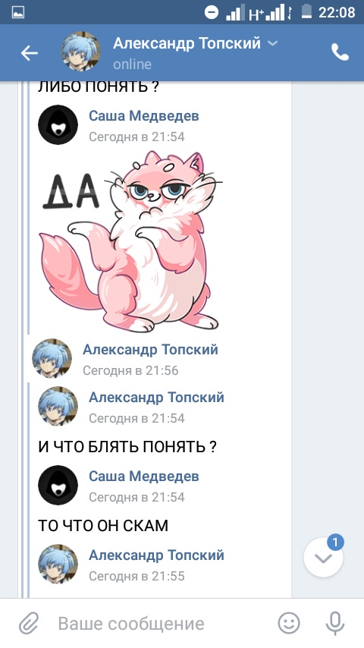Screen dimensions: 364x648
Task: Tap the back arrow in header
Action: click(x=30, y=53)
